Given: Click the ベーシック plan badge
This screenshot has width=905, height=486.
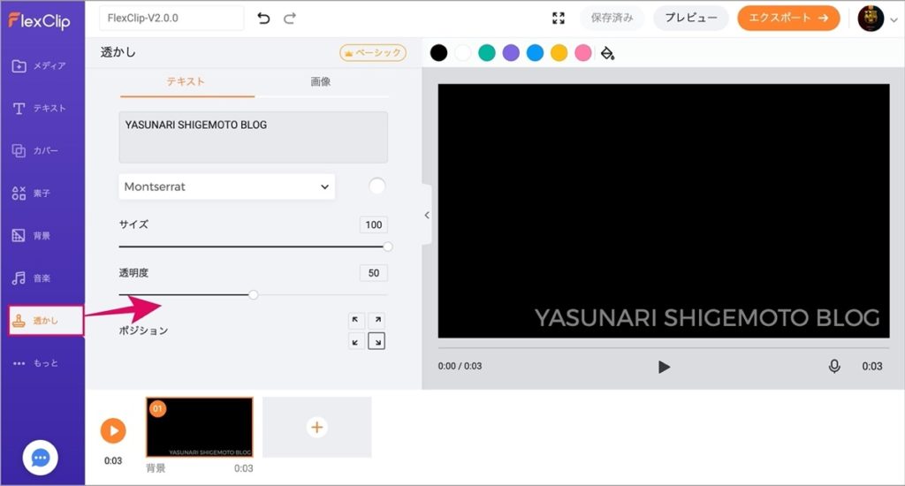Looking at the screenshot, I should tap(373, 52).
